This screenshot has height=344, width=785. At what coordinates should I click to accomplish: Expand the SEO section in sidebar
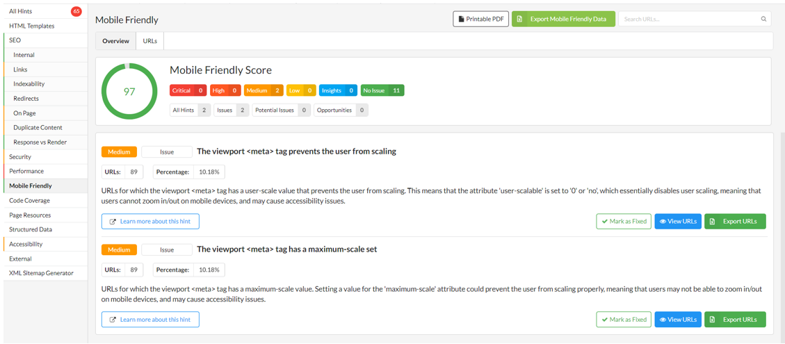pos(15,40)
